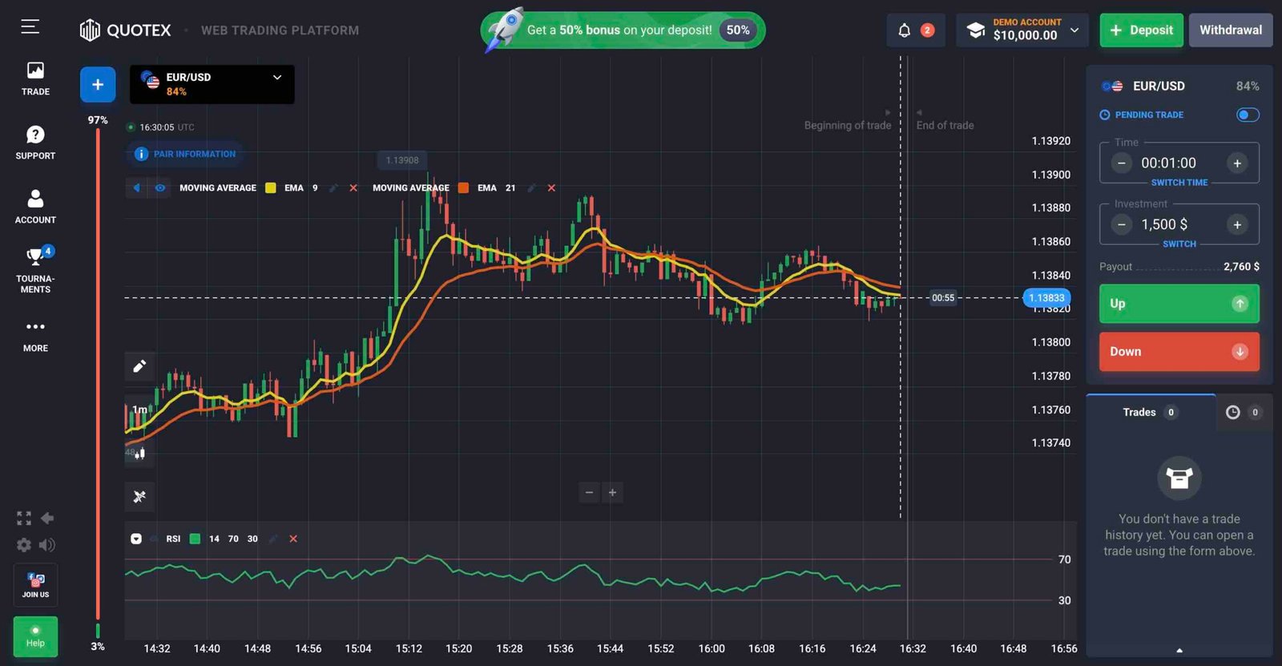Click the yellow EMA 9 color swatch

pos(271,188)
